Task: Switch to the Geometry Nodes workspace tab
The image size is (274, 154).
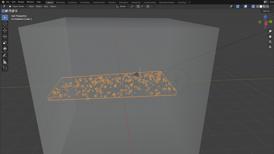Action: tap(167, 3)
